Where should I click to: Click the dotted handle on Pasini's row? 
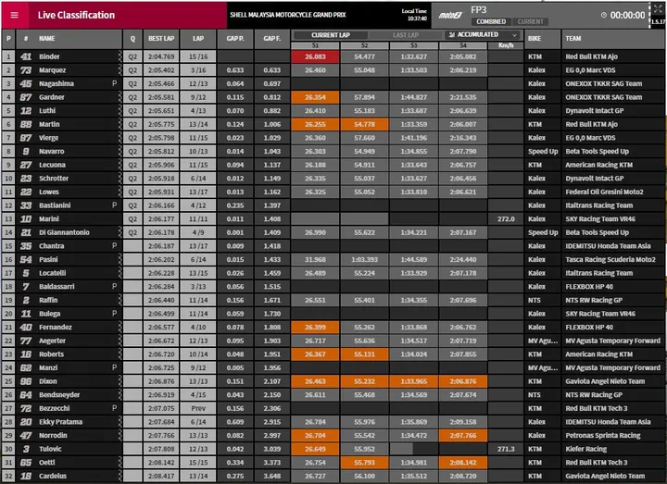click(x=120, y=259)
